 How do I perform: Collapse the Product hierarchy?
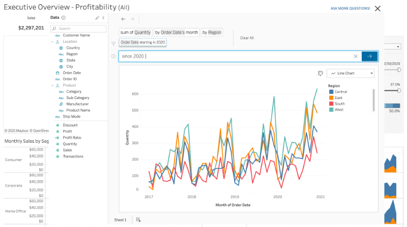pyautogui.click(x=52, y=85)
